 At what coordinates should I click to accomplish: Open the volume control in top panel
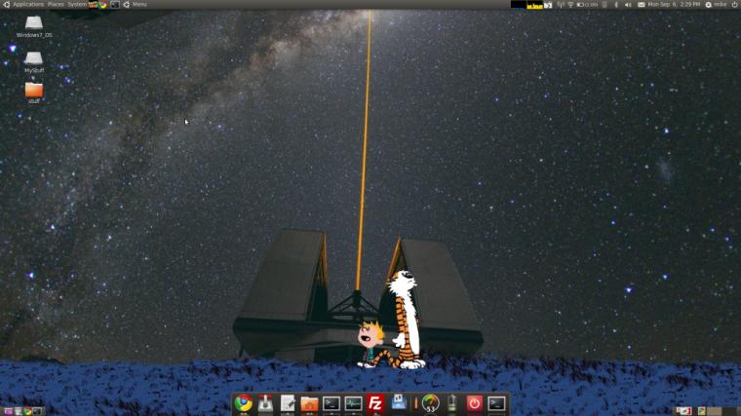[x=628, y=5]
